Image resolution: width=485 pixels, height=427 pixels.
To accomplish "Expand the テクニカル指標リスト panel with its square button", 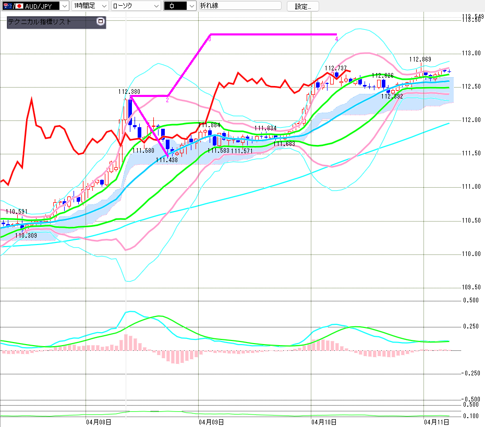I will coord(101,22).
